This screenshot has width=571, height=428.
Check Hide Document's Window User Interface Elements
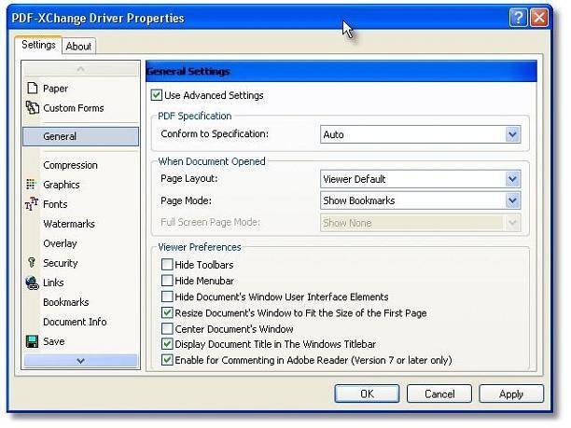167,297
